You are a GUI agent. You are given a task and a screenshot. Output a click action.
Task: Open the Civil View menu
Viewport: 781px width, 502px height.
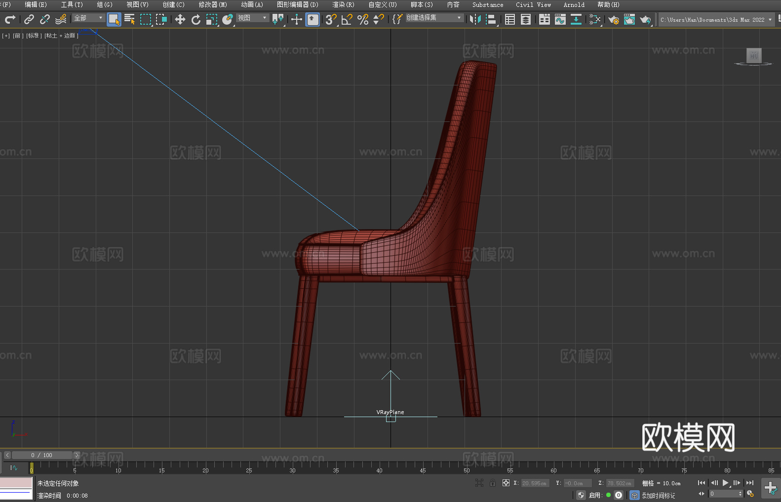click(533, 4)
